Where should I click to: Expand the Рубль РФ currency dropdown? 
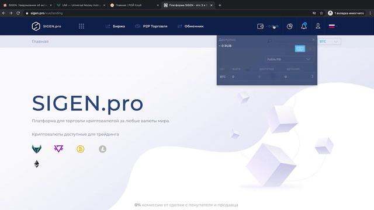coord(289,59)
